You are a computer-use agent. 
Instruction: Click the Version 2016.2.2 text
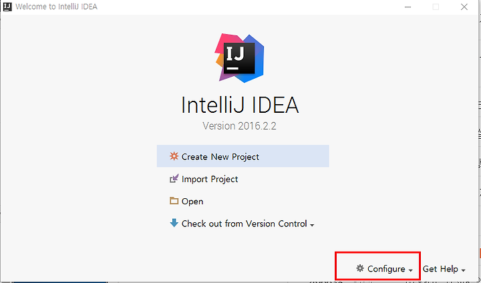point(240,125)
